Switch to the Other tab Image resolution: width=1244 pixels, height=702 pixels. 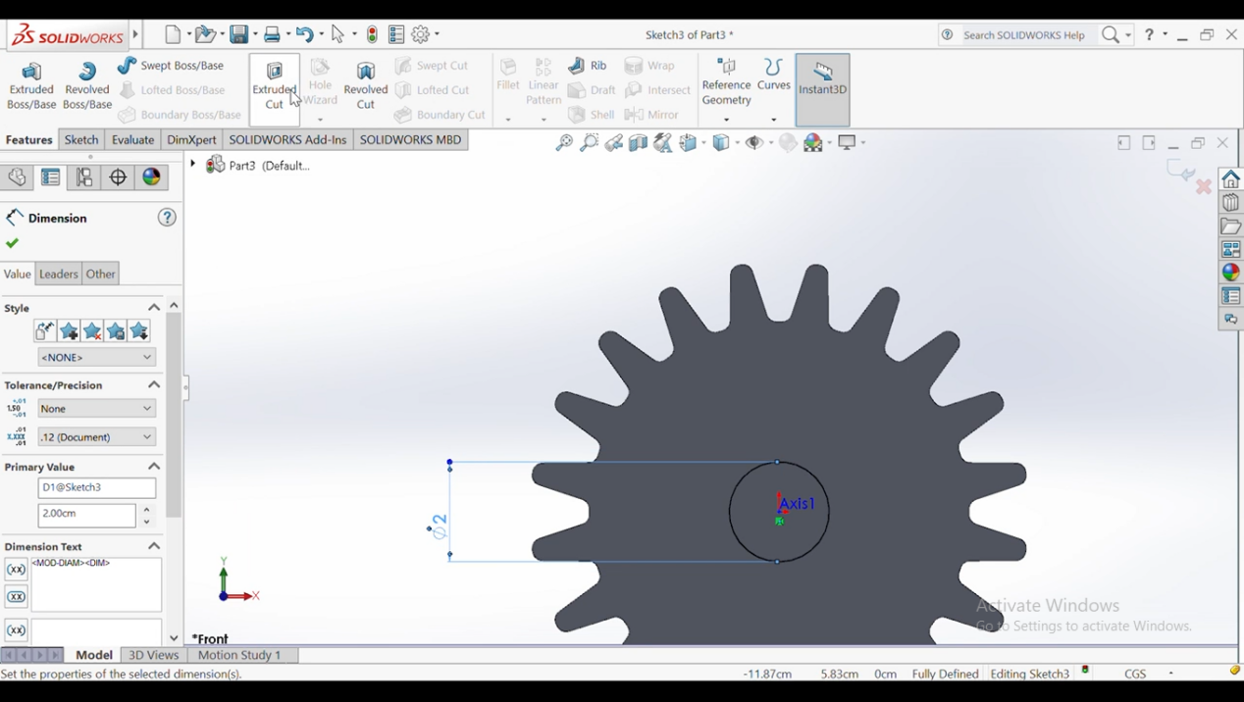(101, 275)
